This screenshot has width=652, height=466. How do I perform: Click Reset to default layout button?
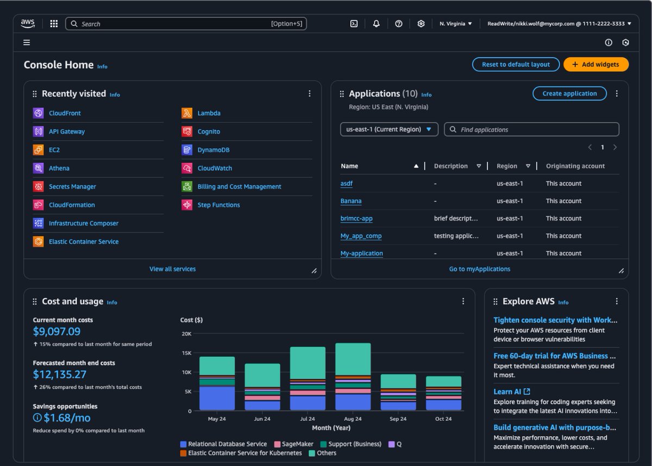tap(516, 64)
